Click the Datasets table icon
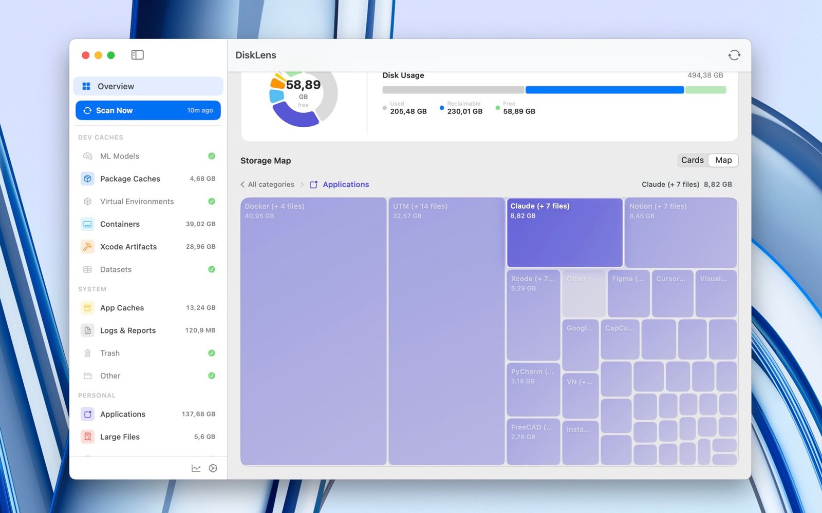The height and width of the screenshot is (513, 822). point(87,269)
